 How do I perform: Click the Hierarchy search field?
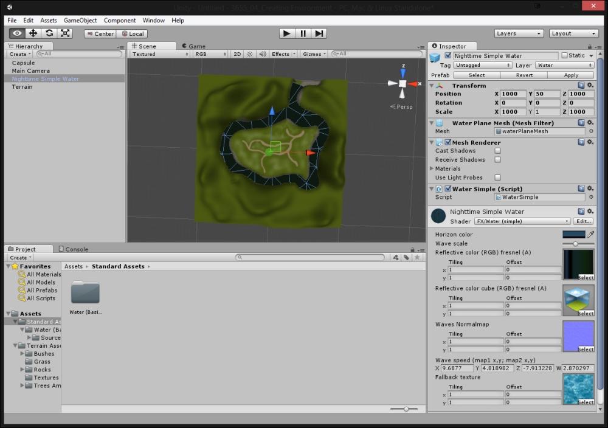pos(79,54)
